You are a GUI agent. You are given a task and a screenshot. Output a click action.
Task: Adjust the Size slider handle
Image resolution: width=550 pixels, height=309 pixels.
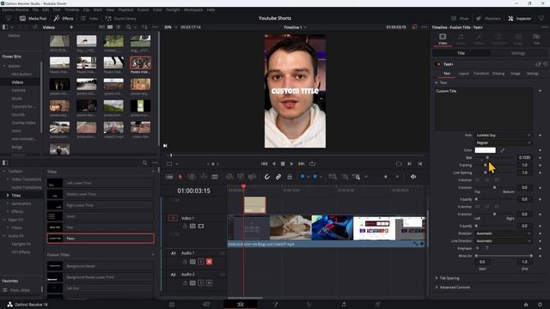coord(487,158)
